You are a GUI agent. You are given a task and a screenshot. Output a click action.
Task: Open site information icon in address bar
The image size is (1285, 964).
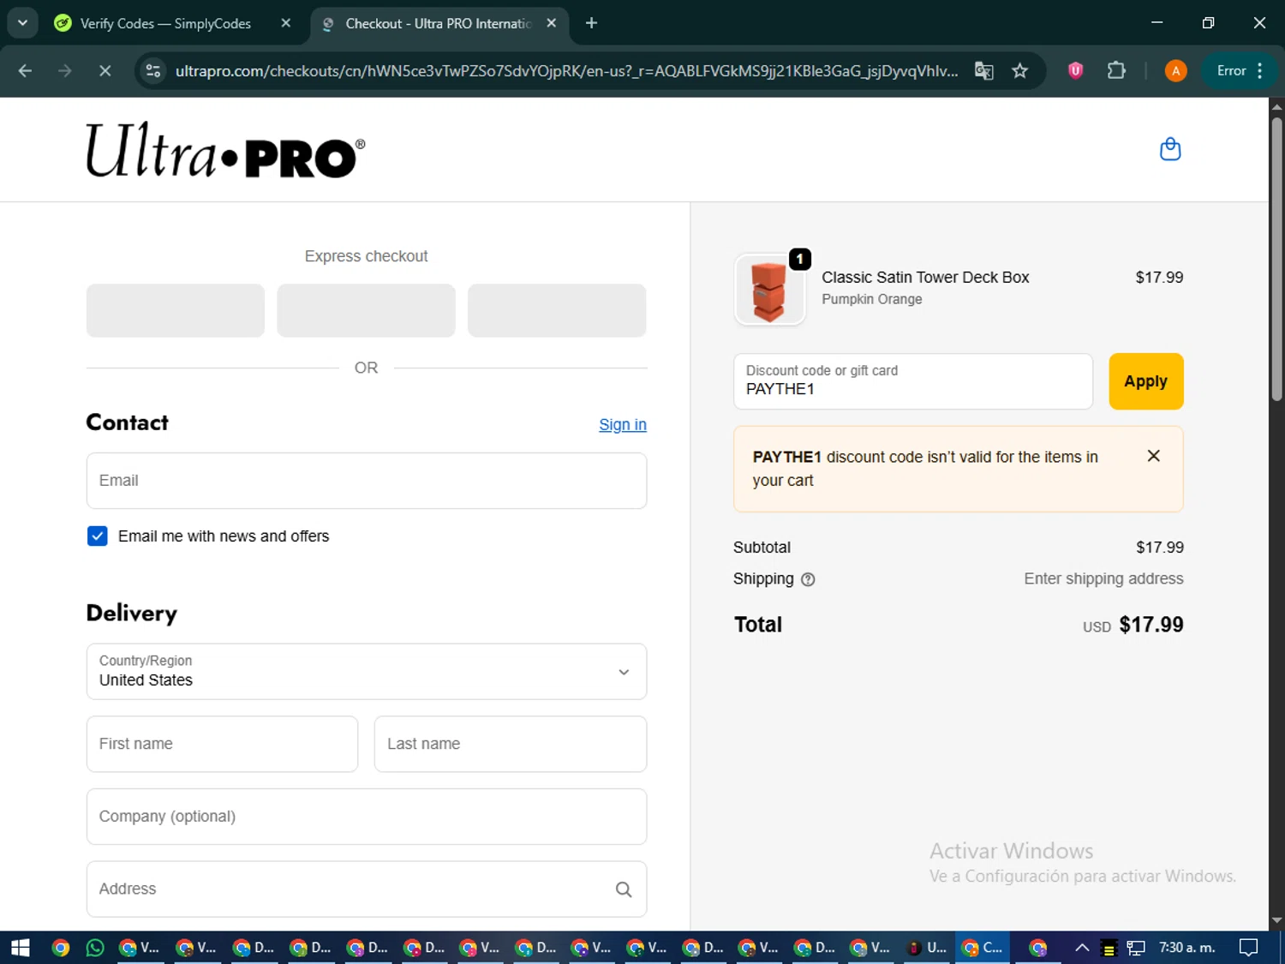click(x=153, y=71)
